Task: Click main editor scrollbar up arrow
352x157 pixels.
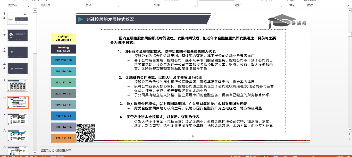Action: click(350, 11)
